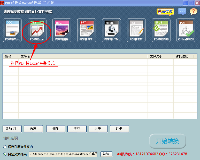Click the 客服热线 hotline link

[152, 154]
